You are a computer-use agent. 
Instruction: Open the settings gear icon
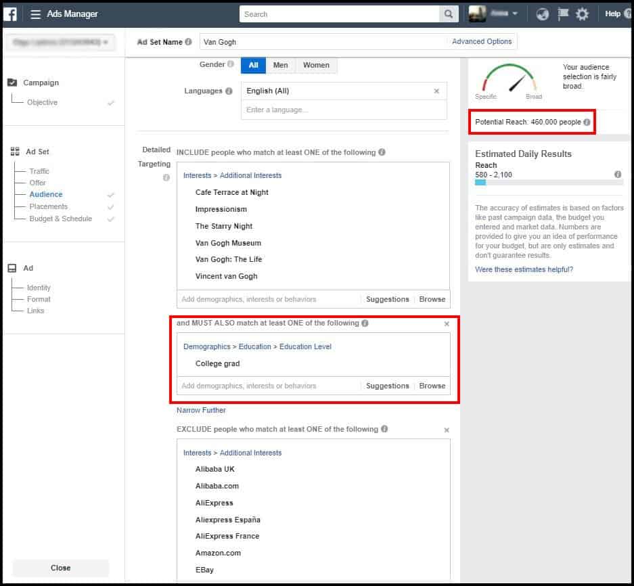[x=582, y=14]
